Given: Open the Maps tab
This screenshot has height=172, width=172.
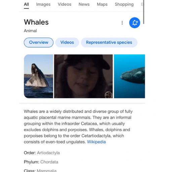Looking at the screenshot, I should click(102, 4).
